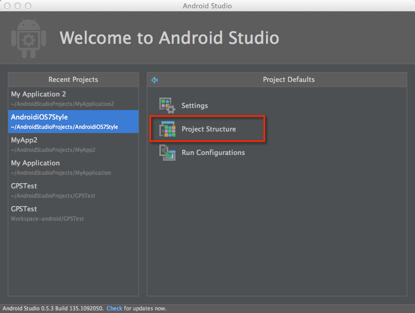Screen dimensions: 415x313
Task: Minimize the Android Studio window
Action: (18, 6)
